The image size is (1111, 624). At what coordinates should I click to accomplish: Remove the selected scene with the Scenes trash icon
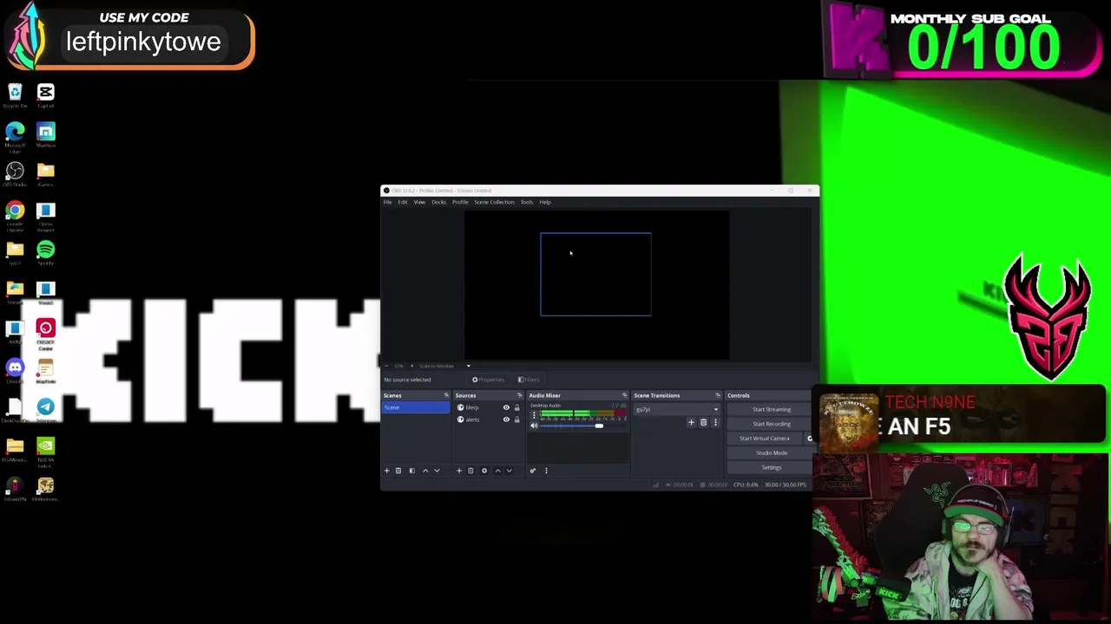(x=398, y=471)
